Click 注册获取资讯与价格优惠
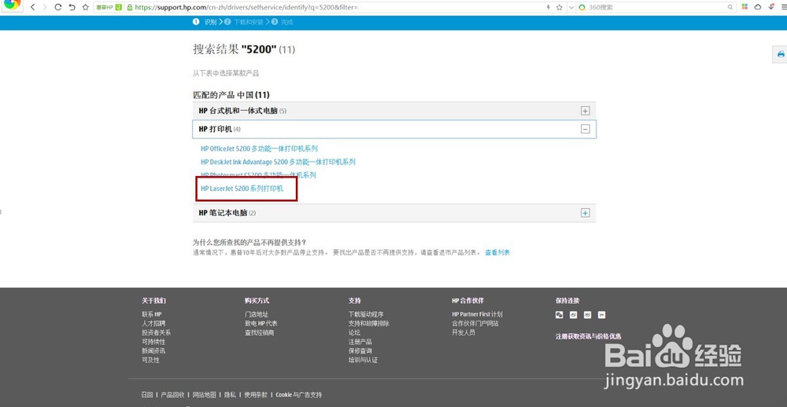This screenshot has width=787, height=407. [x=588, y=336]
